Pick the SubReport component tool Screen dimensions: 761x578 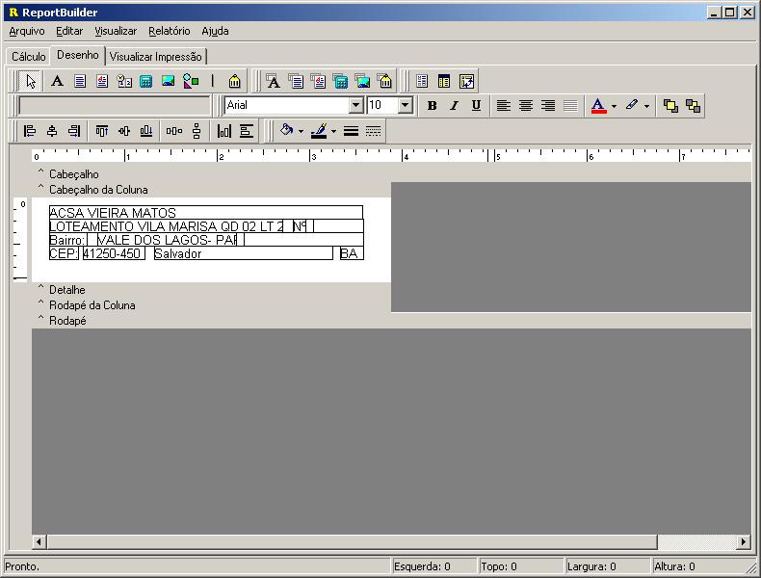tap(444, 81)
